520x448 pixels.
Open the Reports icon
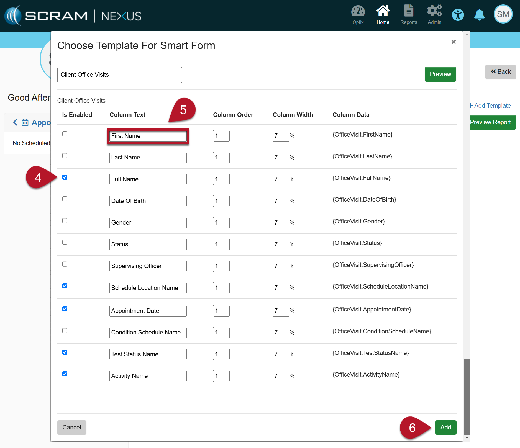coord(408,12)
